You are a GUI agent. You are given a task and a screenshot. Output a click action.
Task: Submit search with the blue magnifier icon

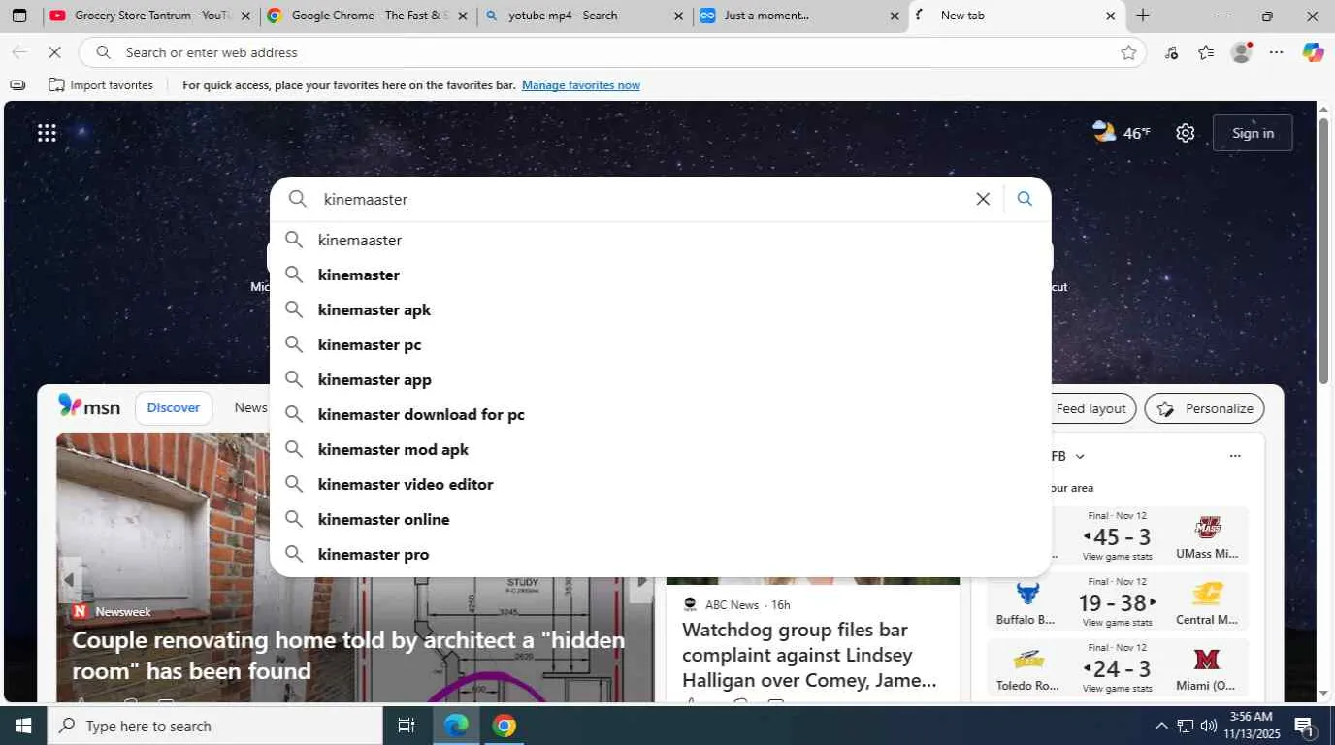(1025, 199)
